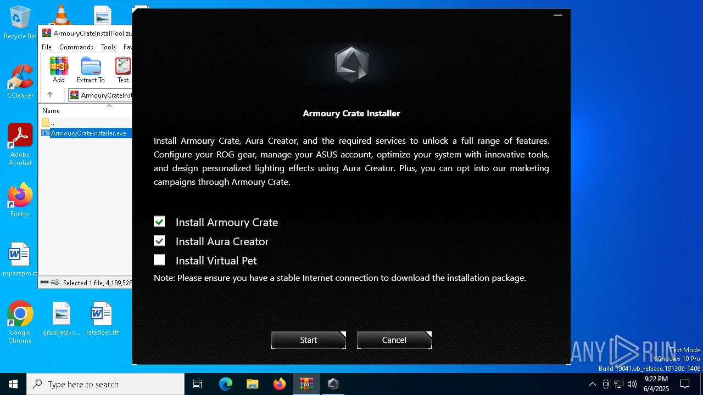Open Firefox desktop shortcut
This screenshot has height=395, width=703.
click(x=20, y=200)
